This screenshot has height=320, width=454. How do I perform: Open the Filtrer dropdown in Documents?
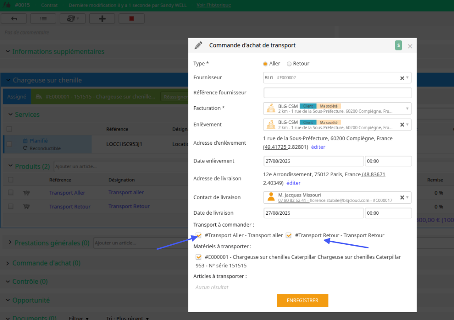(79, 318)
